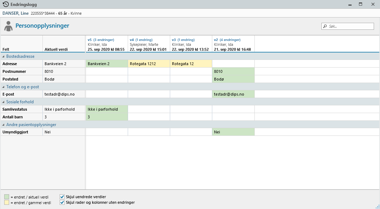
Task: Click into the Søk search field
Action: click(x=349, y=26)
